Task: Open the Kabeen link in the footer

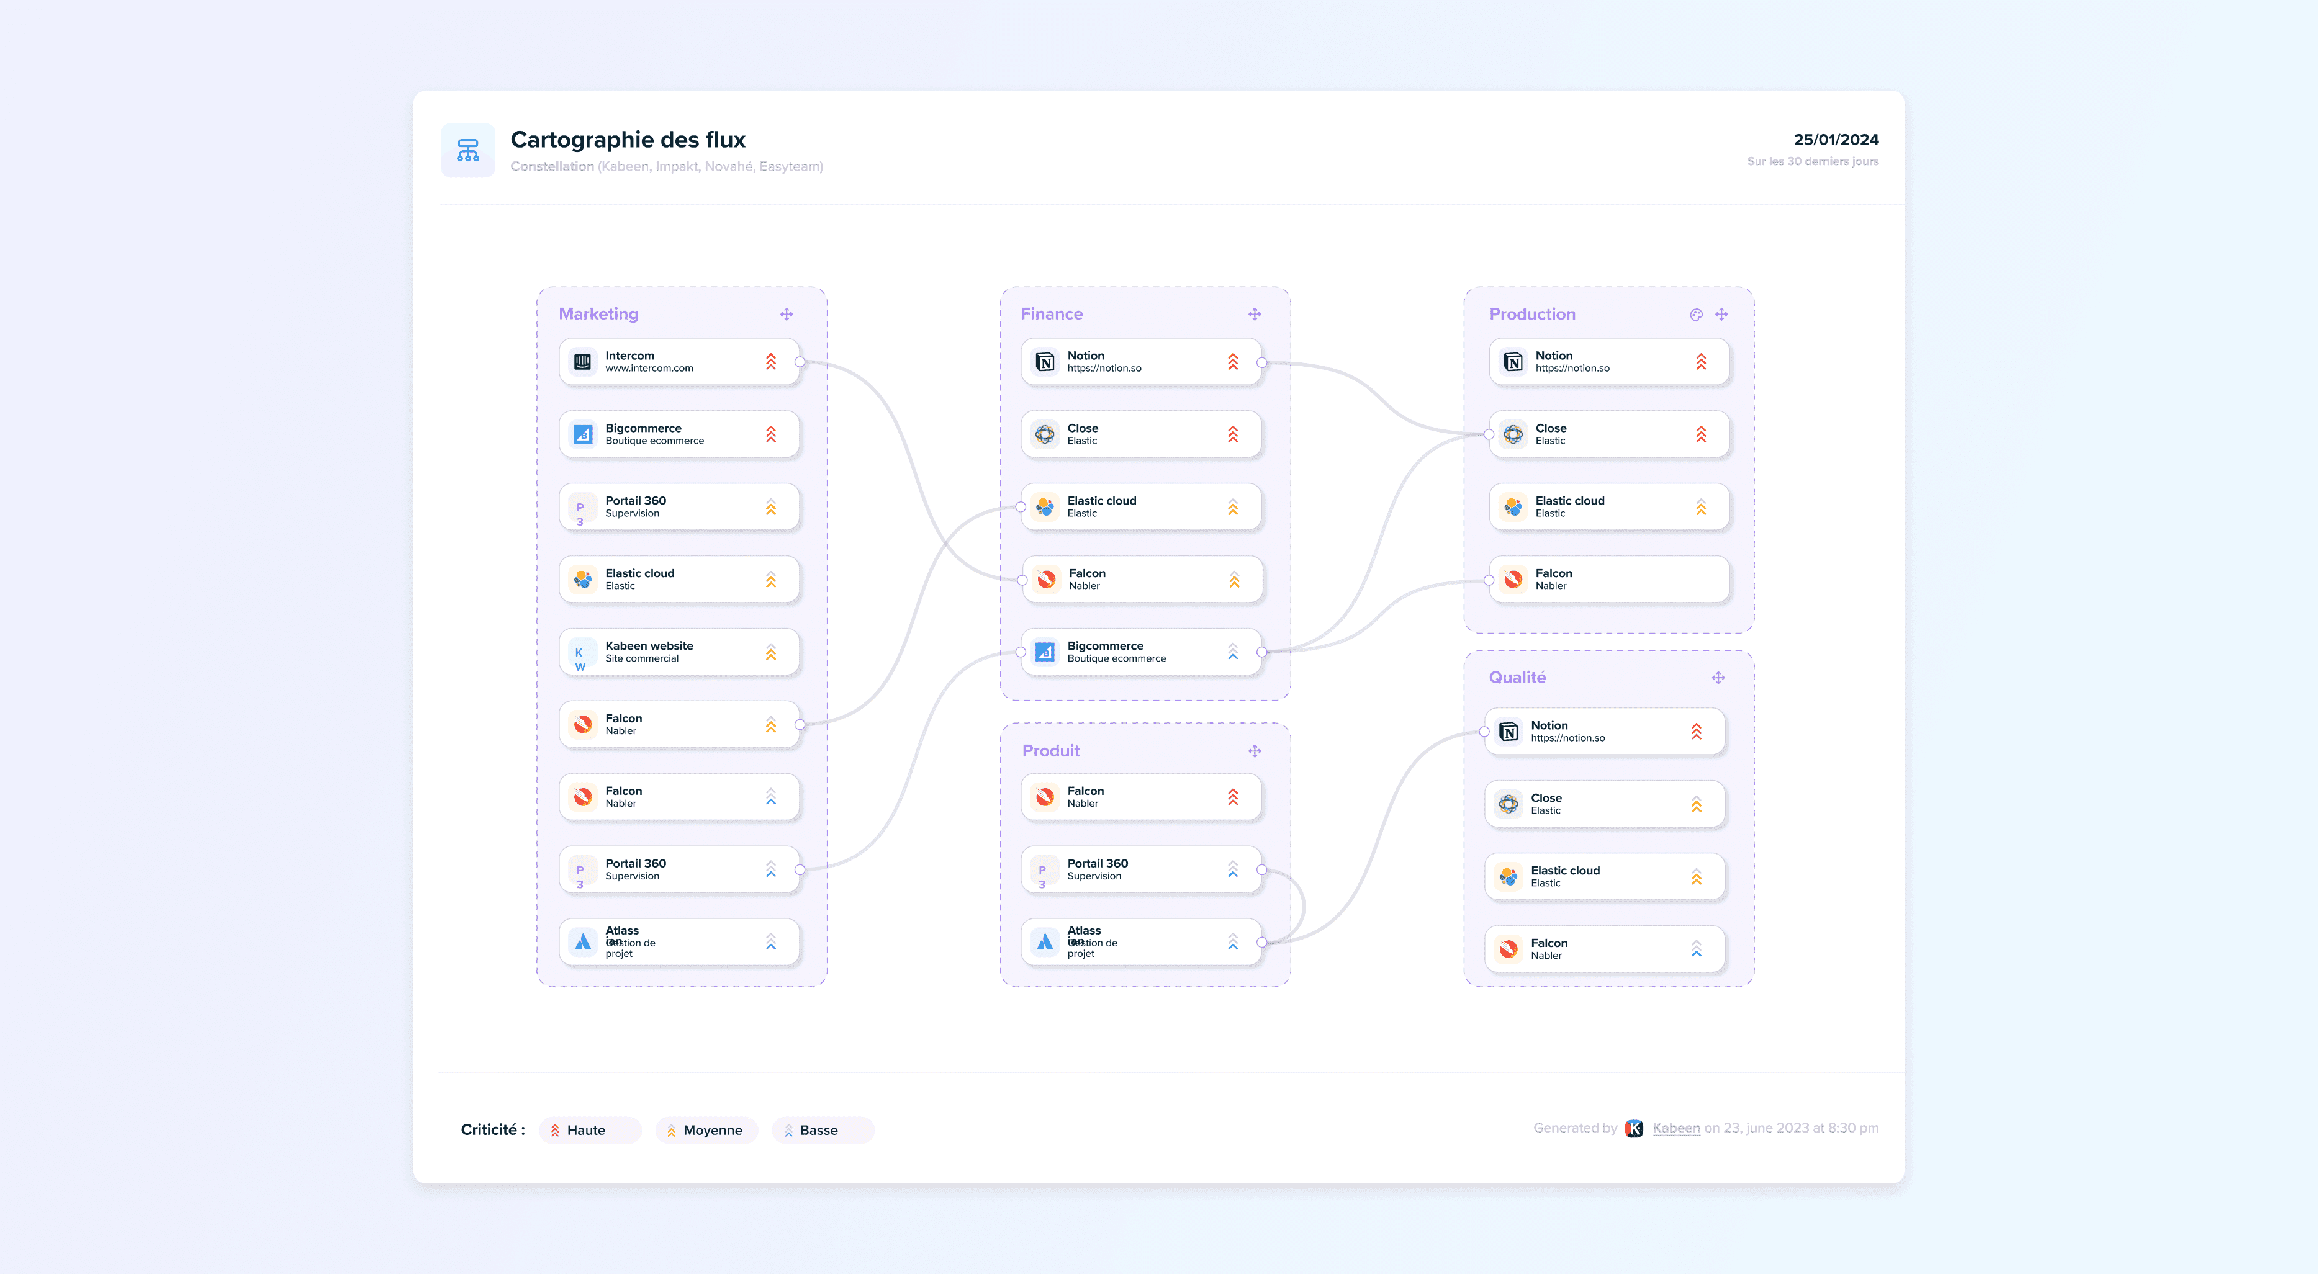Action: 1675,1128
